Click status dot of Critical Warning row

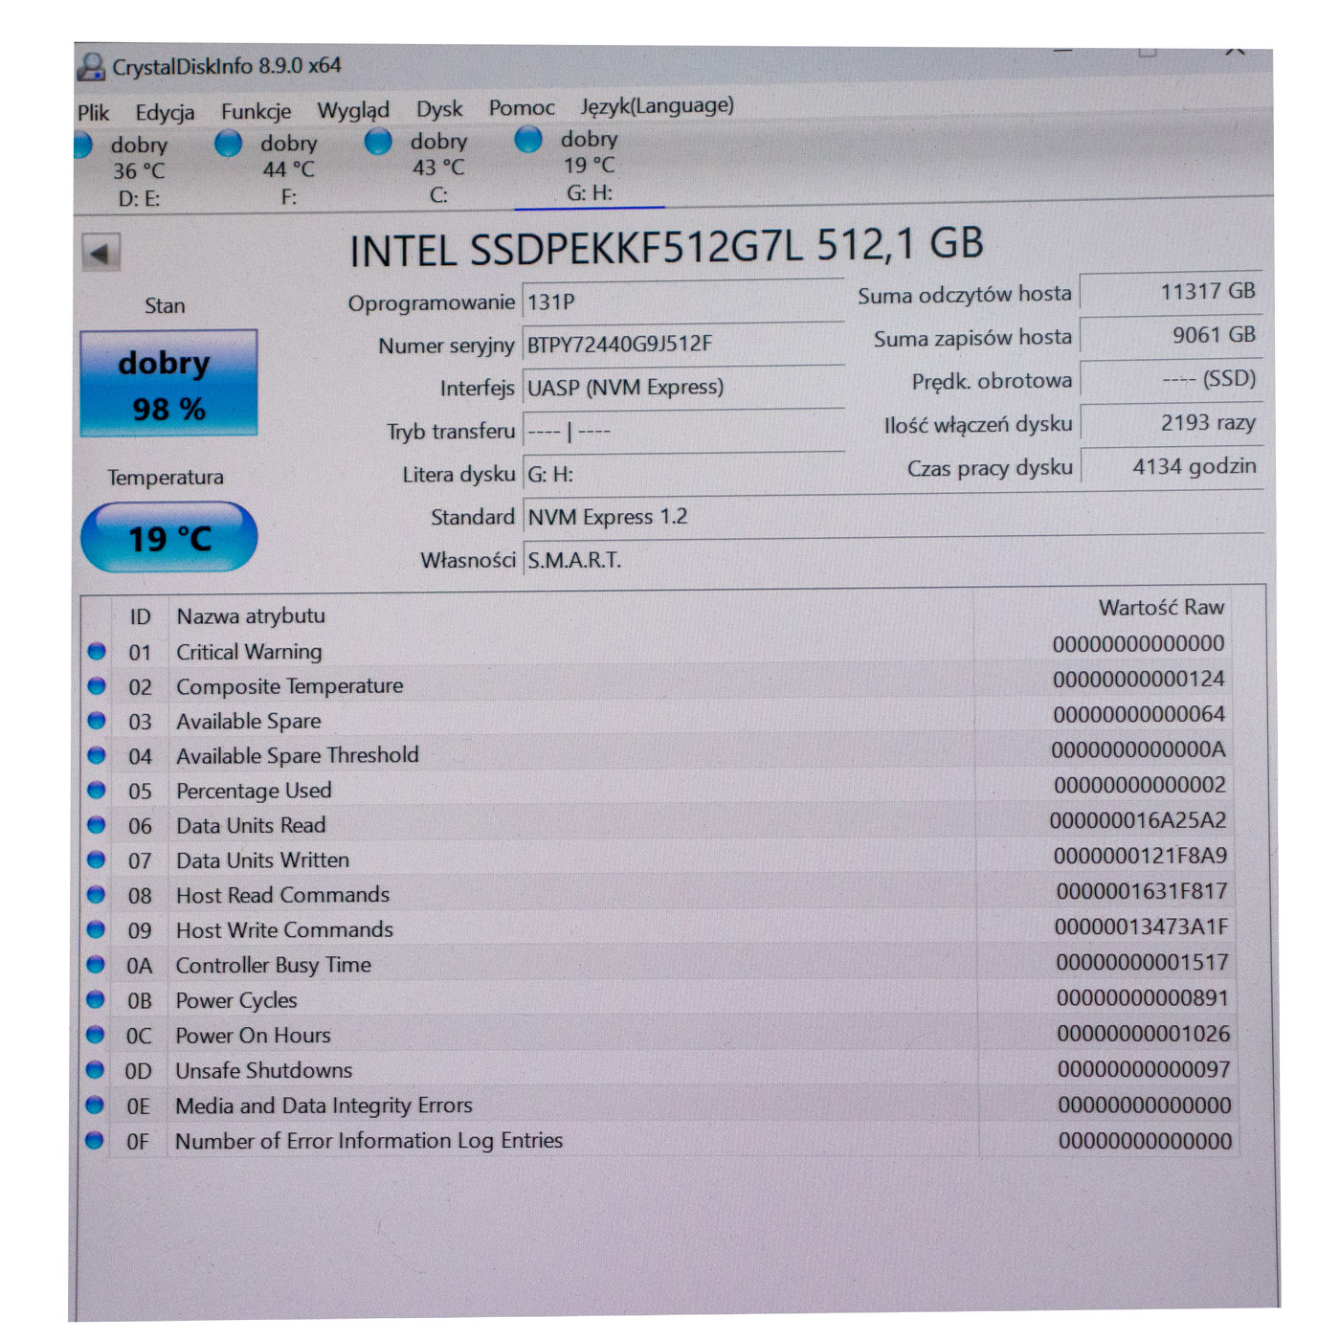[x=97, y=651]
